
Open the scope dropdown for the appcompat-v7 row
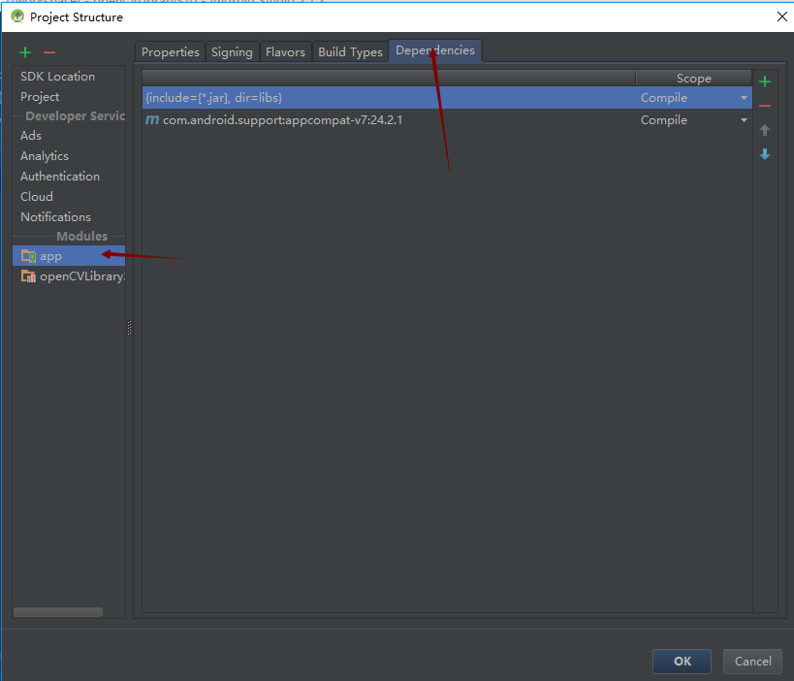(744, 120)
